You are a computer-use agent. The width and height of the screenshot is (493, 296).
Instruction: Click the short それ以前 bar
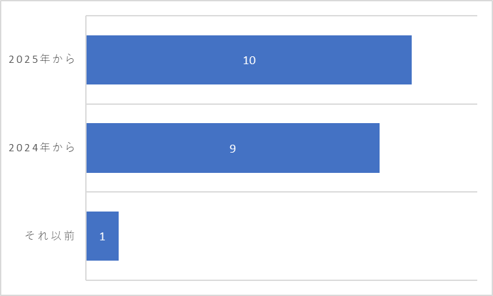click(x=102, y=236)
